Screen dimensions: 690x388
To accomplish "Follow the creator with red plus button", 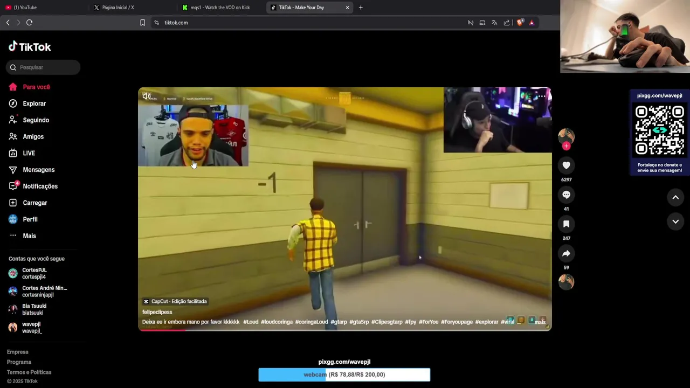I will click(x=566, y=146).
